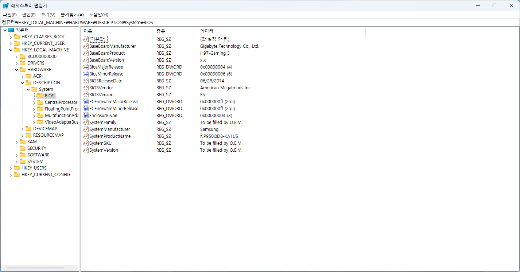Screen dimensions: 520x272
Task: Select the SystemSKU value name
Action: coord(100,143)
